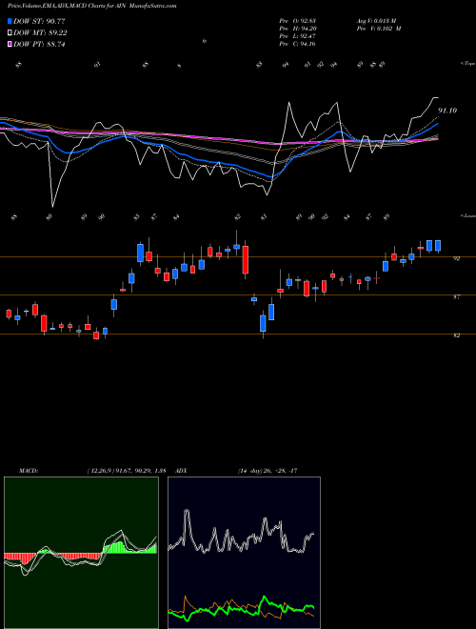Click the 'Avg V: 0.013 M' volume text
Image resolution: width=476 pixels, height=629 pixels.
[x=376, y=21]
